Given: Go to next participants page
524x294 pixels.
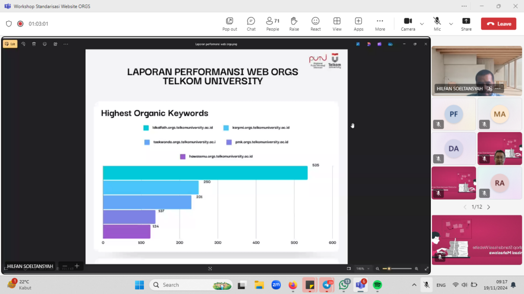Looking at the screenshot, I should [489, 207].
